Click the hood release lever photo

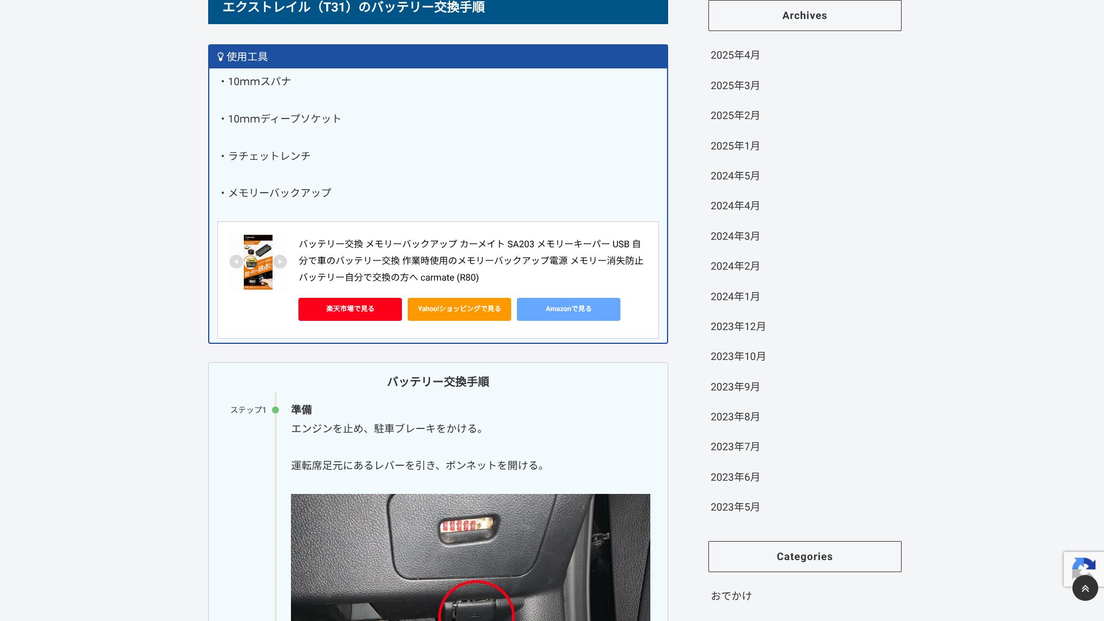[470, 557]
